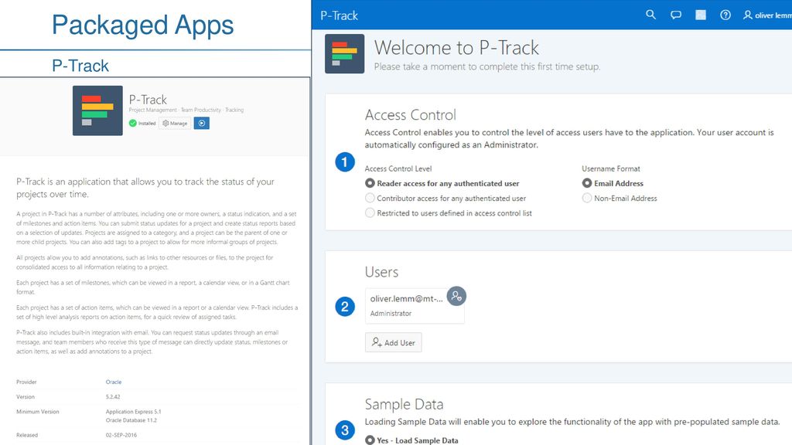Click the P-Track app icon in Packaged Apps
This screenshot has width=792, height=445.
click(97, 110)
